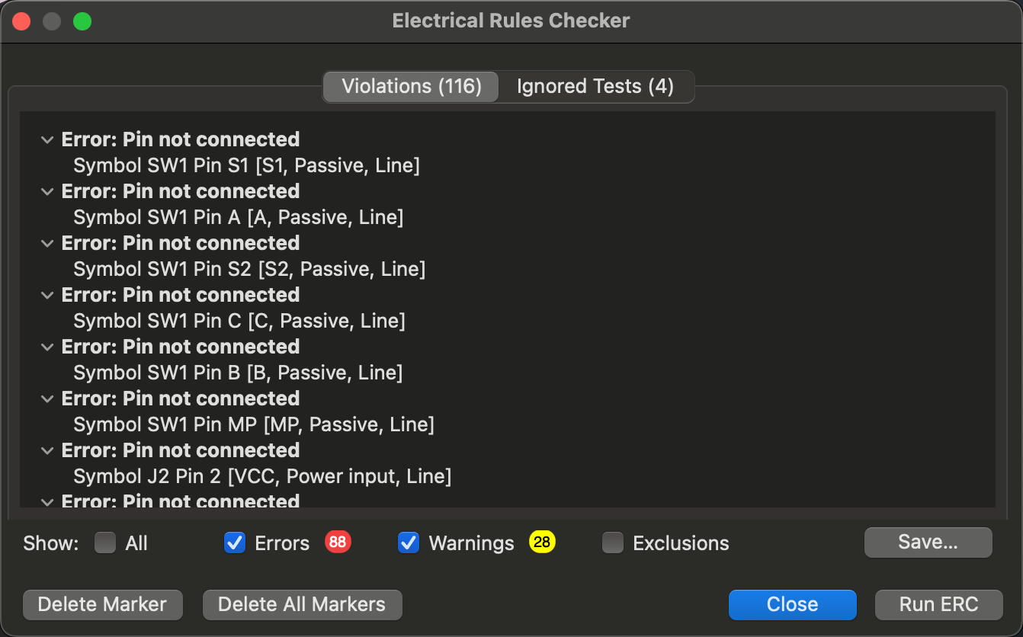
Task: Collapse the J2 Pin 2 error chevron
Action: click(47, 451)
